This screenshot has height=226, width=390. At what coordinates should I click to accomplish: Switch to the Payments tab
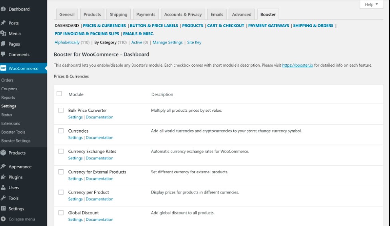[x=146, y=14]
